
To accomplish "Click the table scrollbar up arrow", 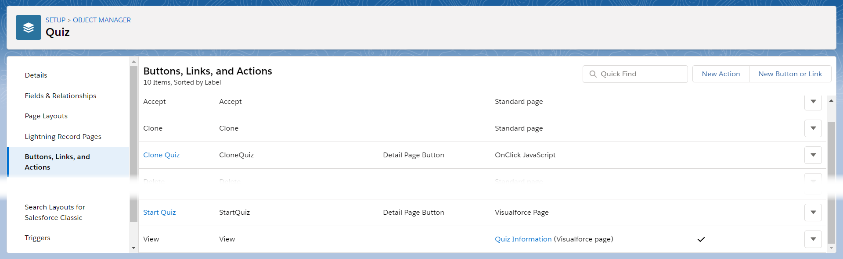I will (x=831, y=101).
